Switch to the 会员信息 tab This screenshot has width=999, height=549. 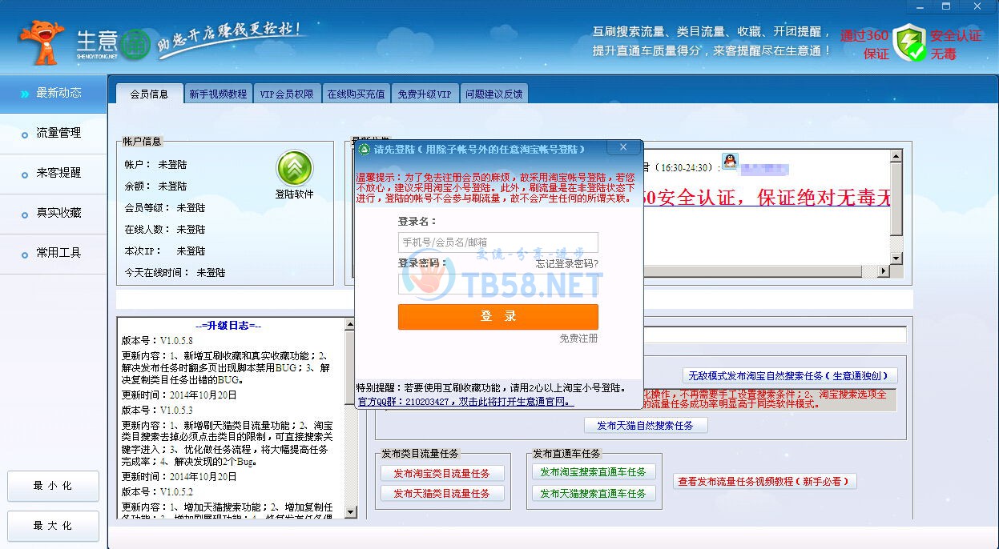150,94
